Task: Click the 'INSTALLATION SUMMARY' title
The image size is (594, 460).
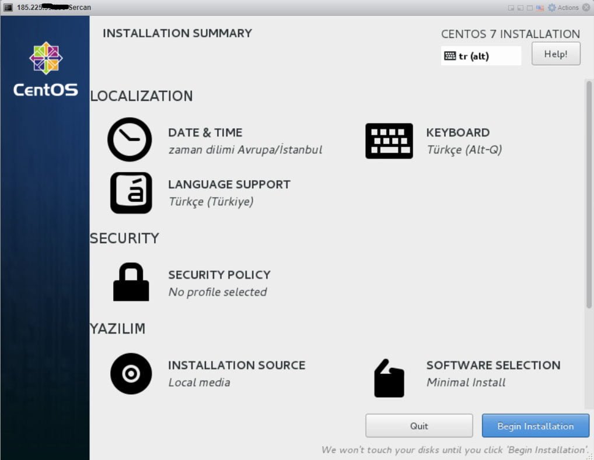Action: [177, 33]
